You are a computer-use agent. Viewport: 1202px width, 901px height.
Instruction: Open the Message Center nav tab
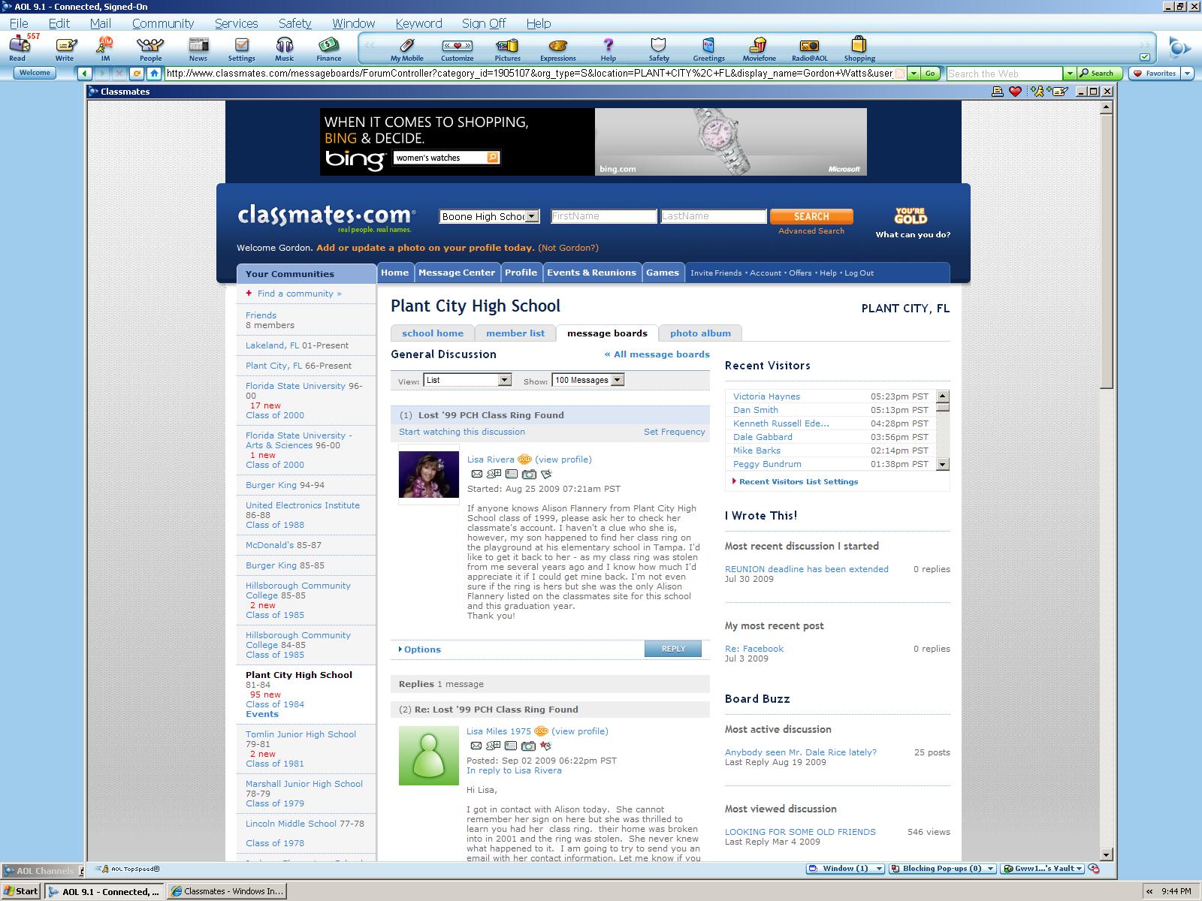coord(457,273)
